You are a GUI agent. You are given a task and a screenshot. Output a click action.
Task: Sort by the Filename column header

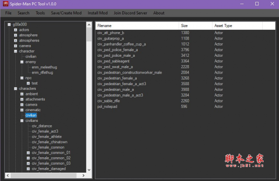click(x=137, y=26)
